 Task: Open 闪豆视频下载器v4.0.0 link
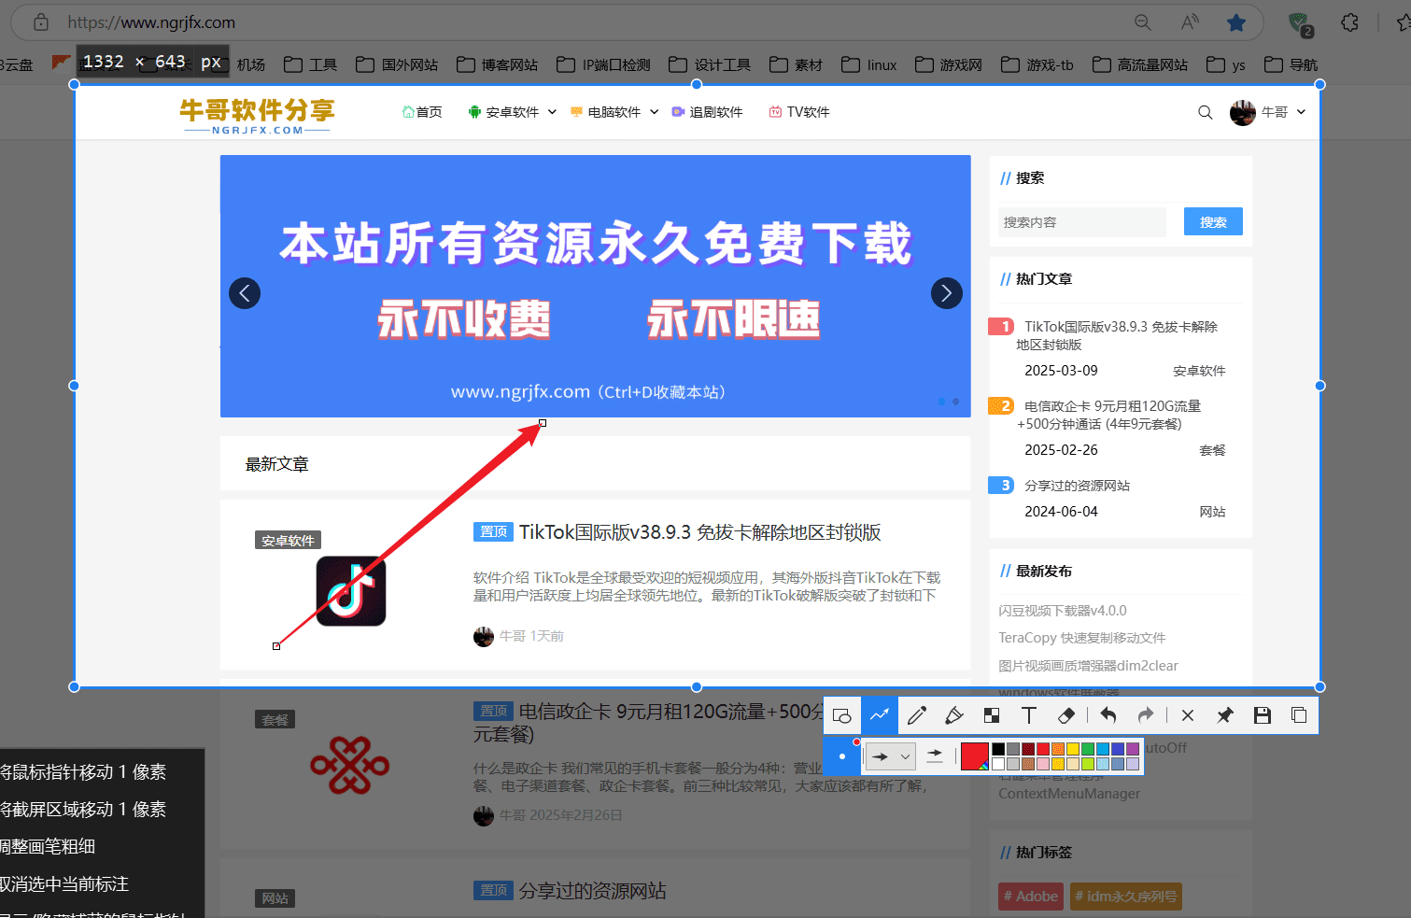click(x=1063, y=611)
